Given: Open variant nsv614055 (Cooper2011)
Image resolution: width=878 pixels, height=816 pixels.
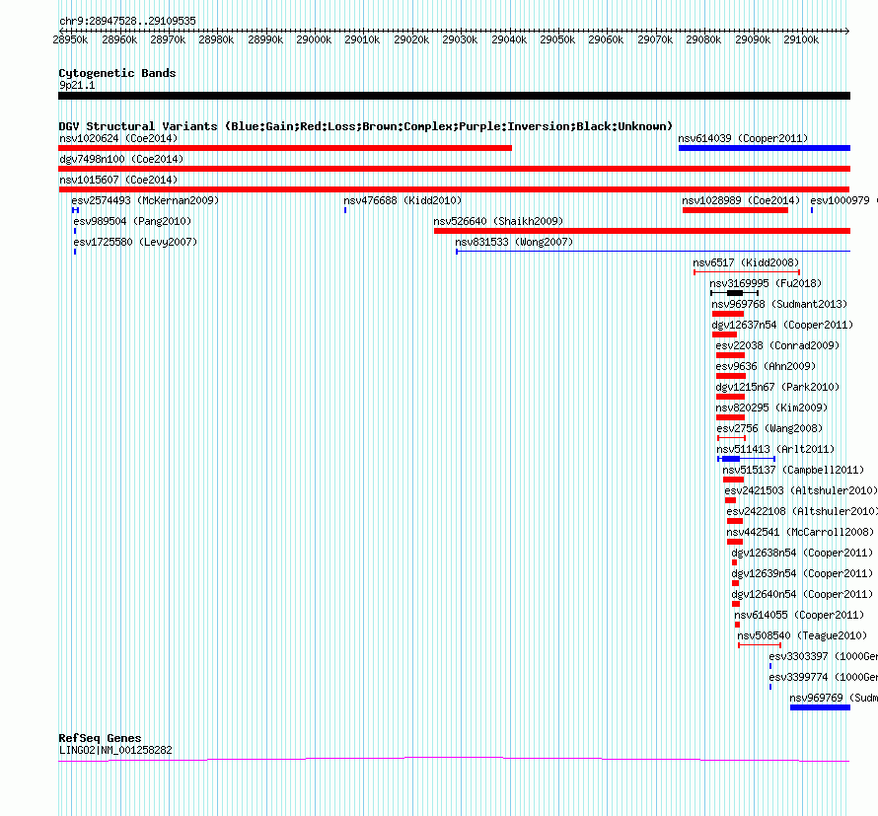Looking at the screenshot, I should tap(799, 615).
